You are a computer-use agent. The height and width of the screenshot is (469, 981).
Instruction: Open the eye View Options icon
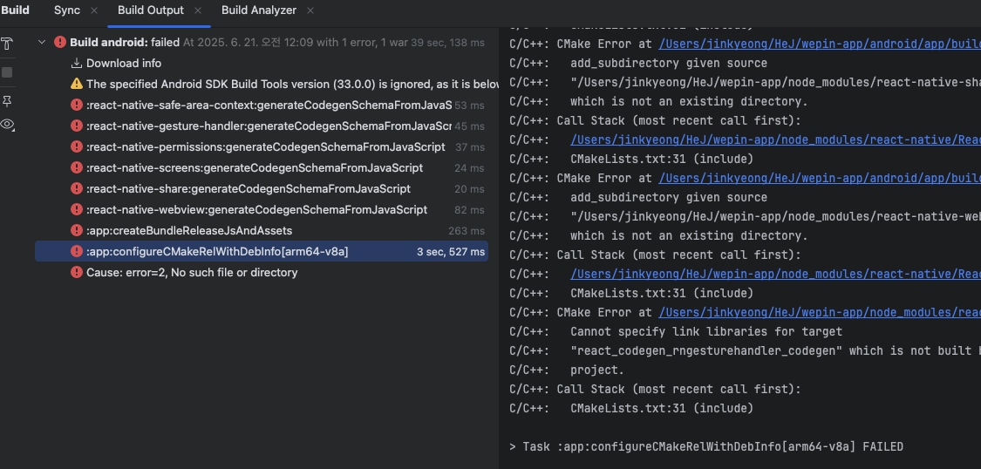[x=8, y=125]
